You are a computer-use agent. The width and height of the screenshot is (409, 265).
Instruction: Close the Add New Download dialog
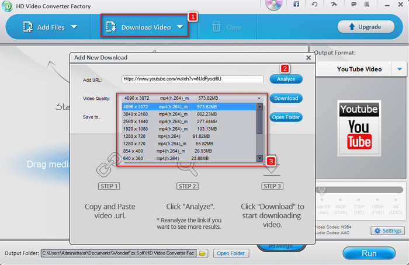pyautogui.click(x=309, y=58)
